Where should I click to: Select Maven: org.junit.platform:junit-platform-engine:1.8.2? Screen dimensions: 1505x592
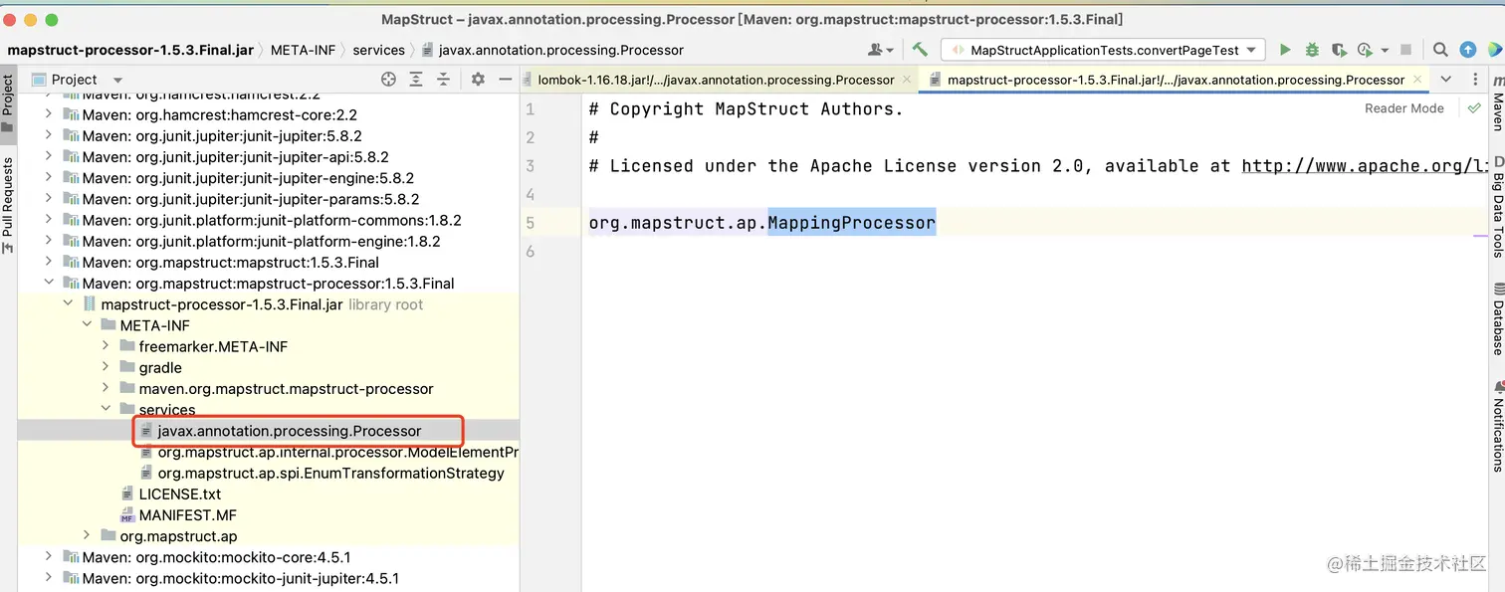pos(261,241)
